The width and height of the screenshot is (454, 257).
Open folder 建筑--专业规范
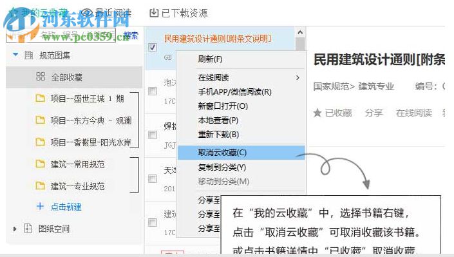[x=77, y=186]
